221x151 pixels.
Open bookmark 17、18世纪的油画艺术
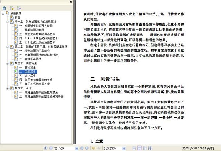point(39,38)
